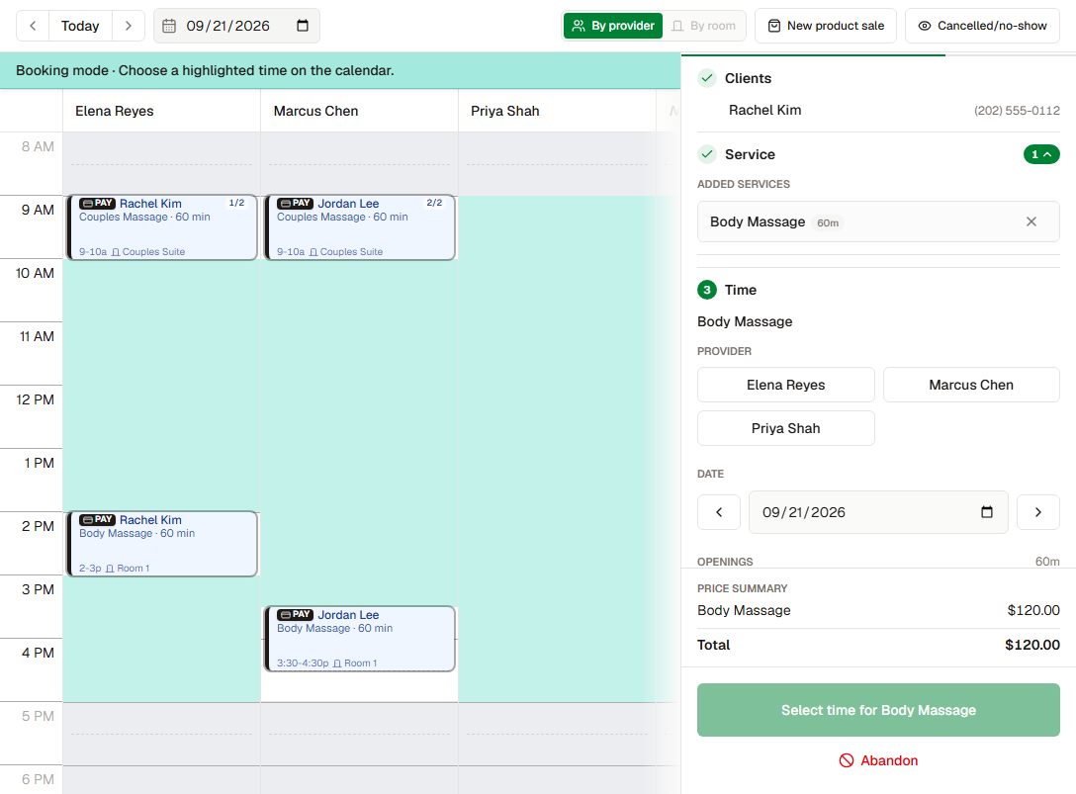This screenshot has width=1076, height=794.
Task: Click the Total $120.00 amount
Action: click(1032, 645)
